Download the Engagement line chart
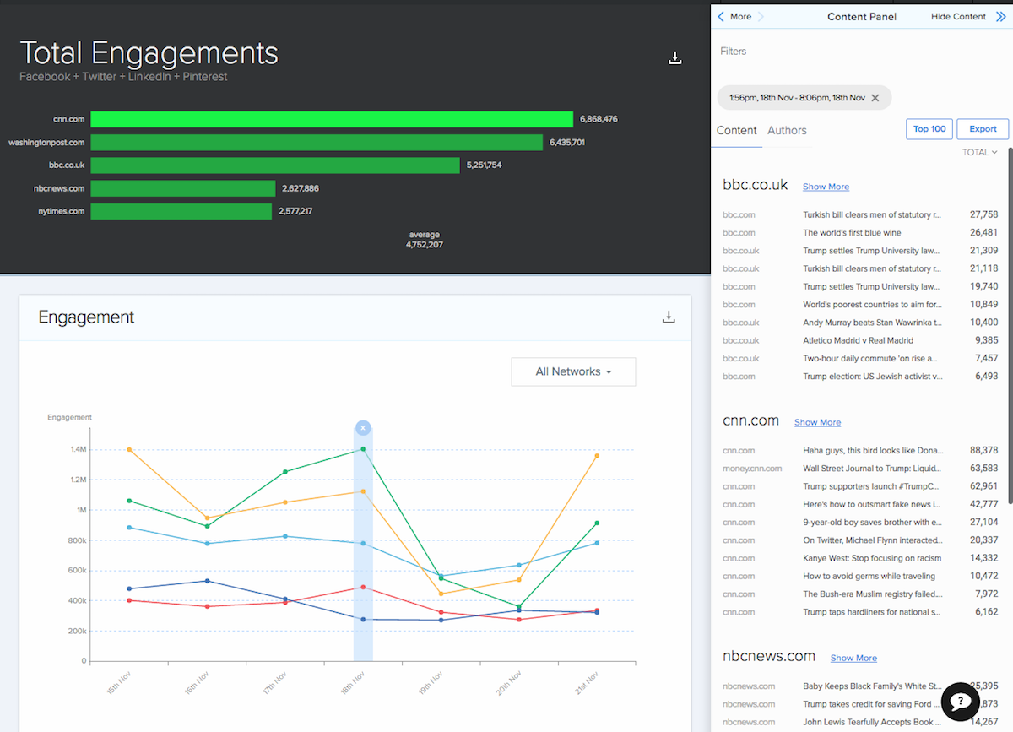The image size is (1013, 732). [x=669, y=317]
